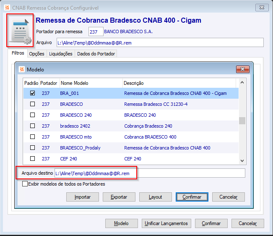The height and width of the screenshot is (236, 273).
Task: Click the Padrão column header
Action: tap(31, 83)
